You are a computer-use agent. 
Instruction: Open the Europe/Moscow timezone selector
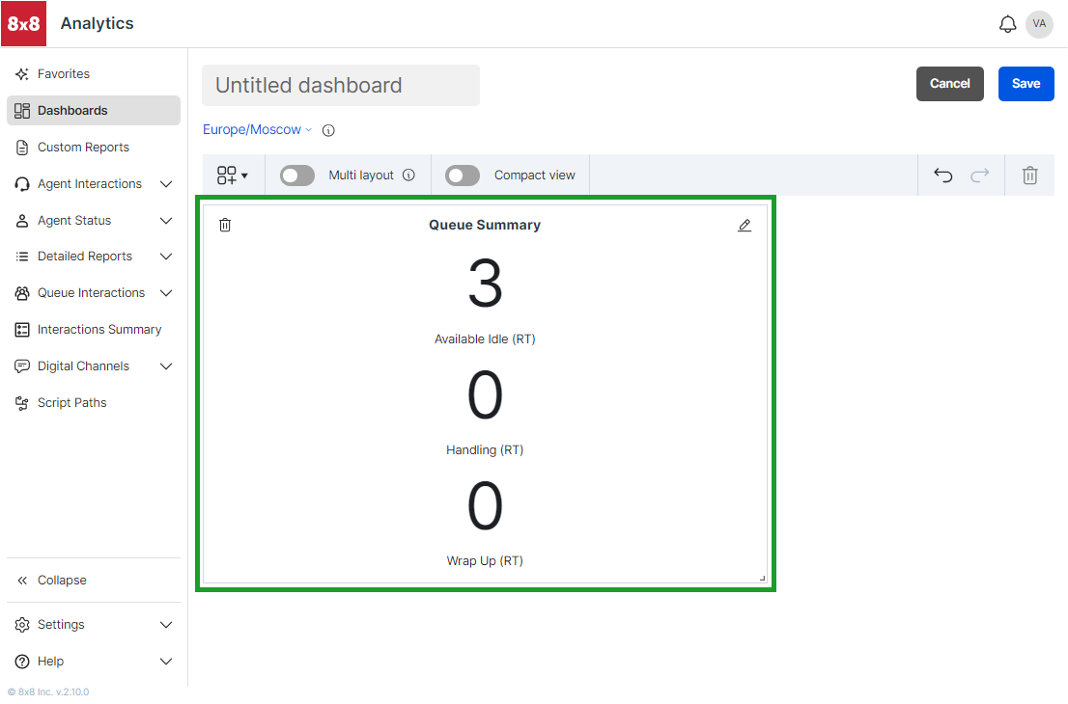254,129
